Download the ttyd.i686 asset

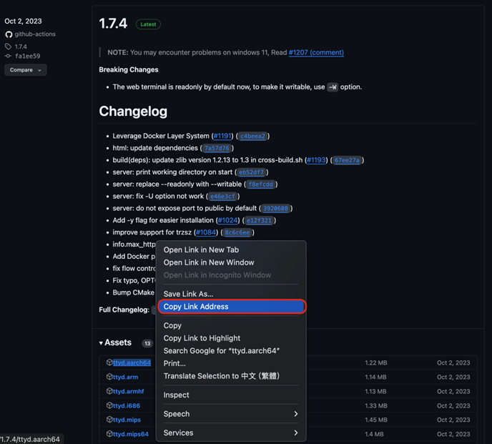127,405
